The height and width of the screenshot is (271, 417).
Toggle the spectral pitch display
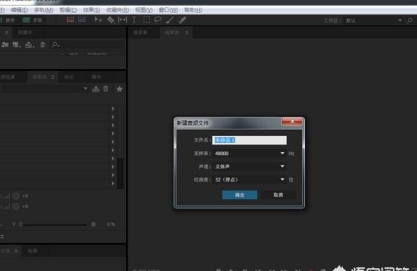click(82, 20)
